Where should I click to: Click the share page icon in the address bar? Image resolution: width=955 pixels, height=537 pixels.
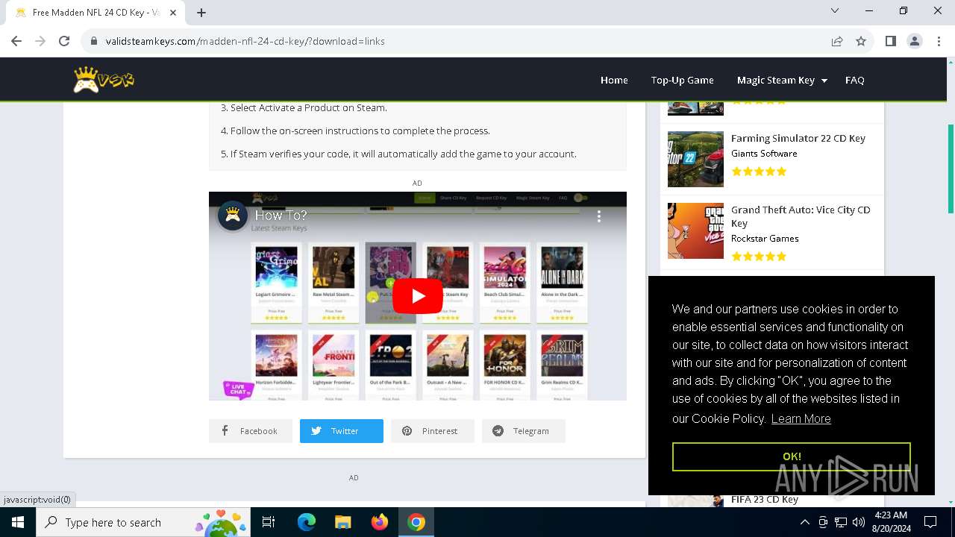(837, 41)
